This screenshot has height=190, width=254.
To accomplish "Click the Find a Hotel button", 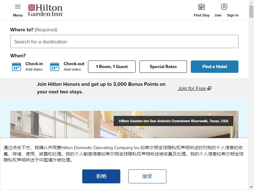I will [215, 66].
